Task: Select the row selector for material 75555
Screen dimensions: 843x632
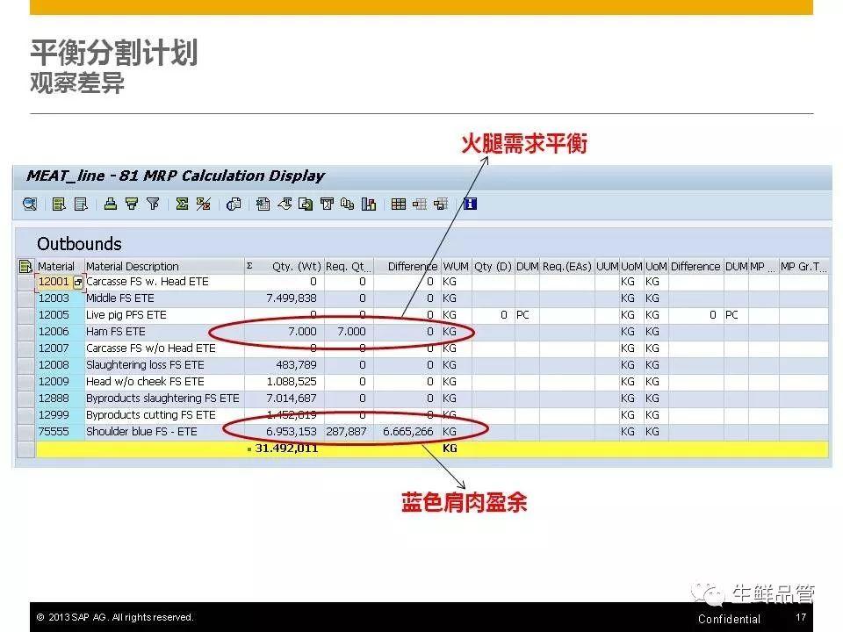Action: (25, 432)
